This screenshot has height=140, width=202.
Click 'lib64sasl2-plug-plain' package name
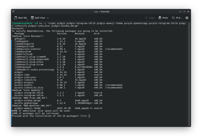click(29, 62)
